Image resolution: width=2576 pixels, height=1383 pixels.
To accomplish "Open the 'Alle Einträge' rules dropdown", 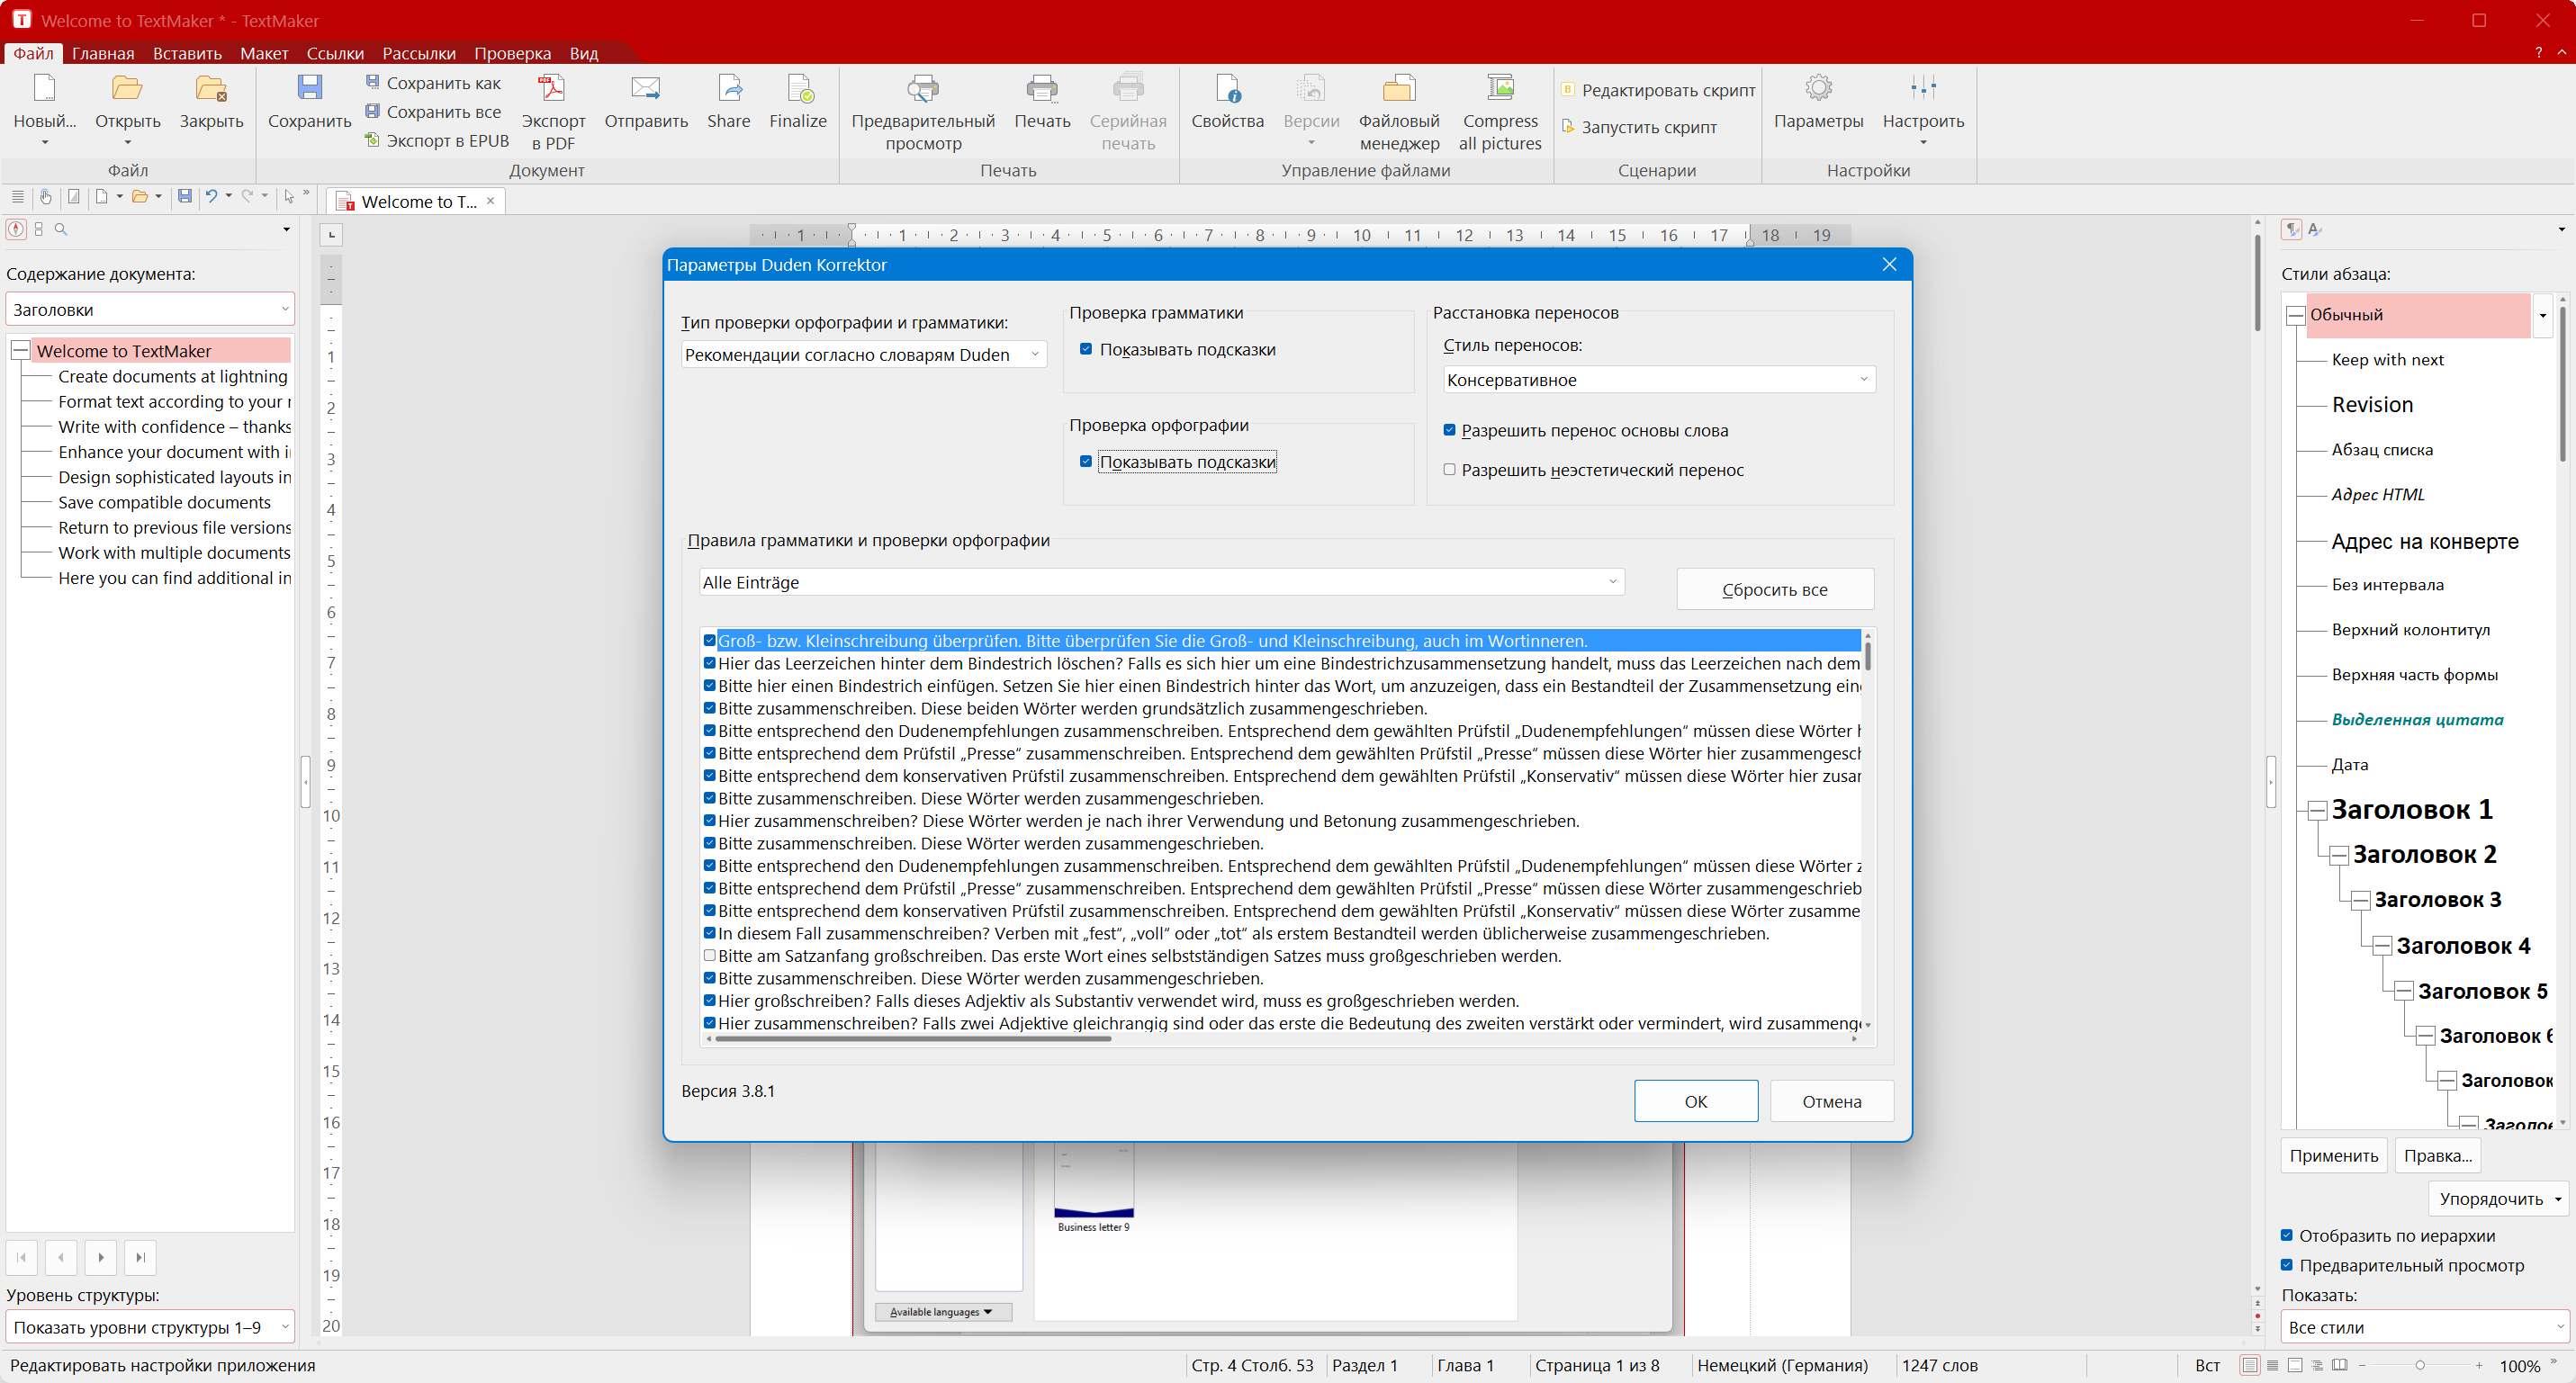I will tap(1160, 582).
